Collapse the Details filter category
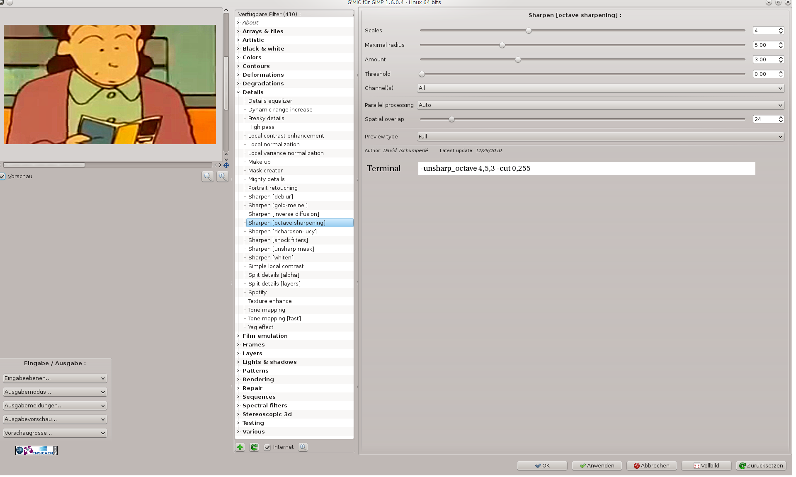Image resolution: width=796 pixels, height=477 pixels. tap(238, 92)
